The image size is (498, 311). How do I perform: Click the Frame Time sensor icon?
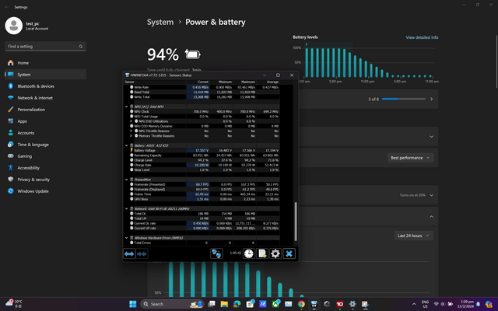[x=132, y=194]
